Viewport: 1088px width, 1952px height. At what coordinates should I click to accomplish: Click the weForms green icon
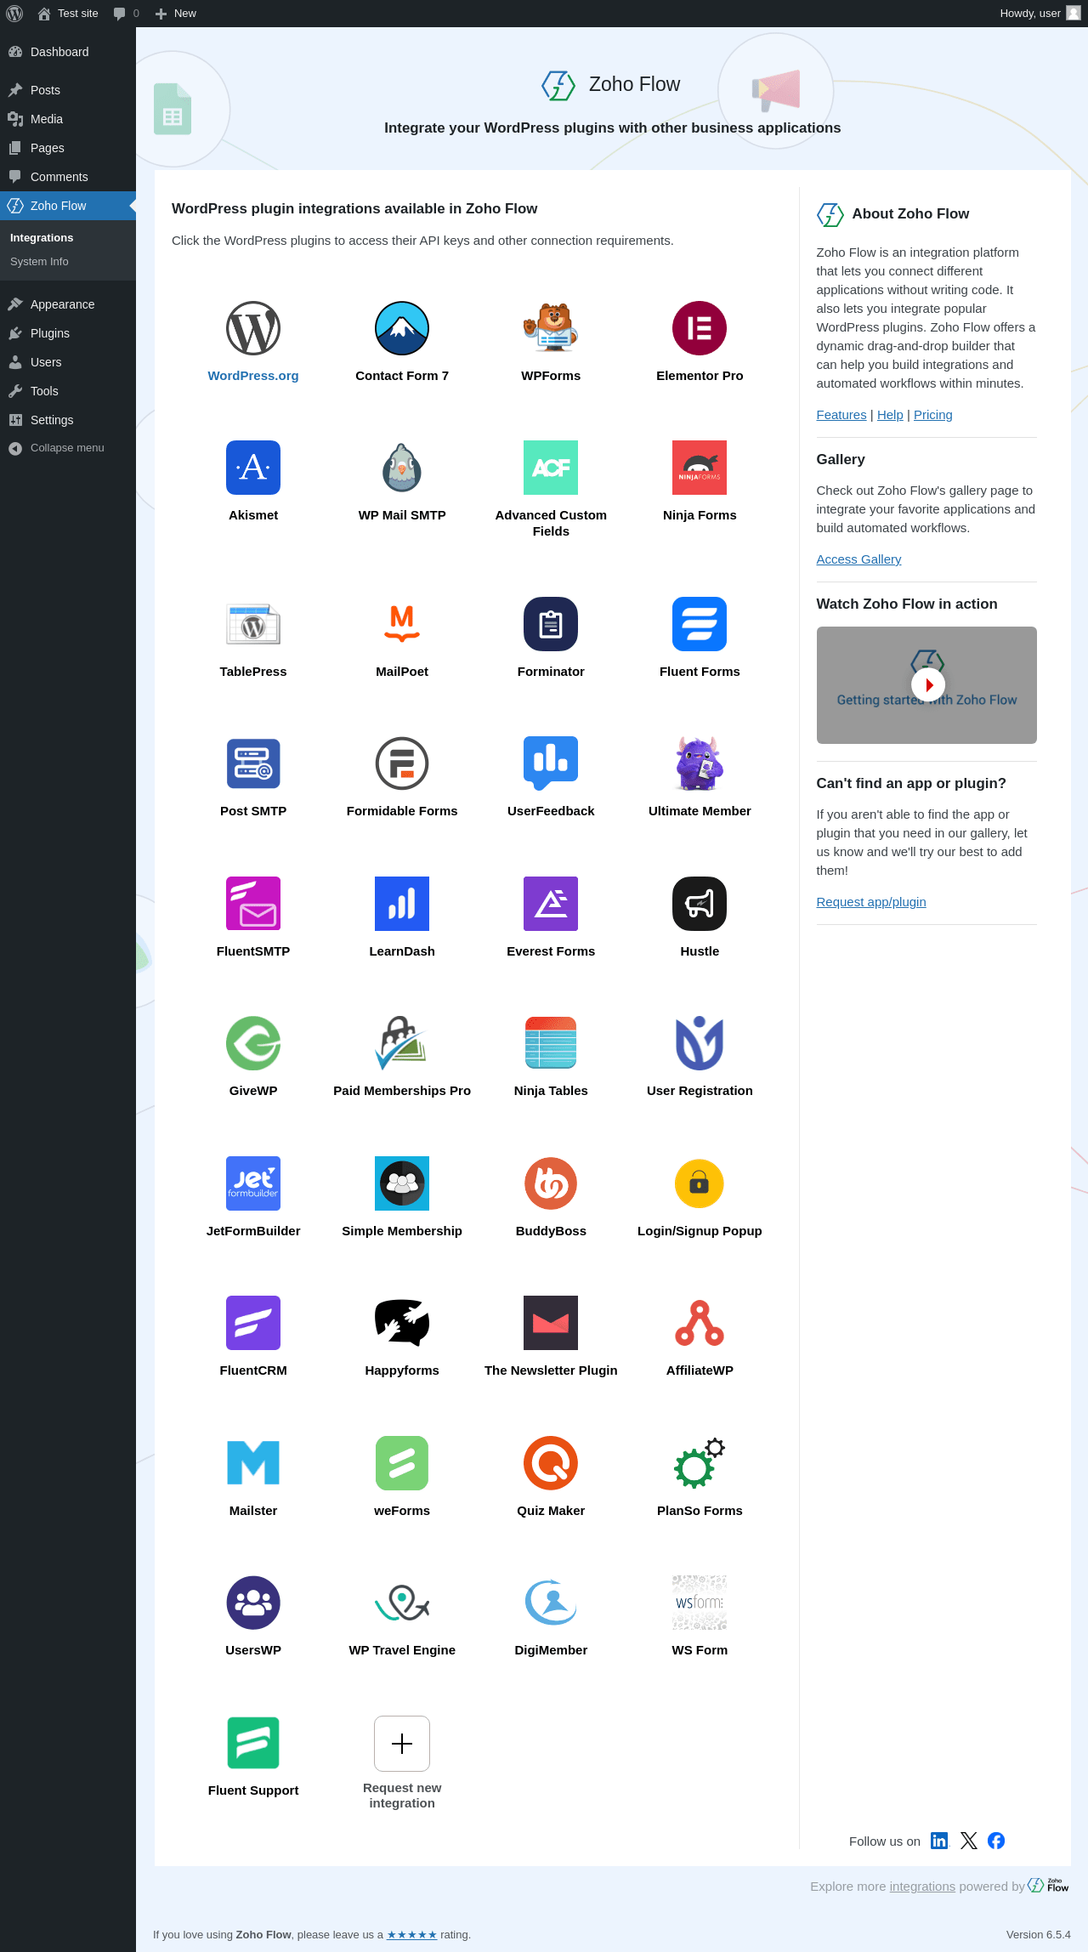point(402,1463)
